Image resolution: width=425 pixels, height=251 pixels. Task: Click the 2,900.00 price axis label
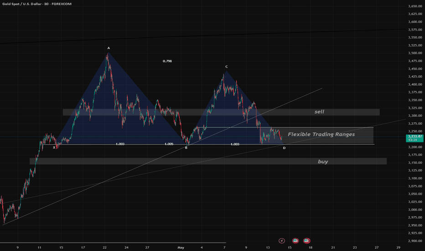(415, 241)
